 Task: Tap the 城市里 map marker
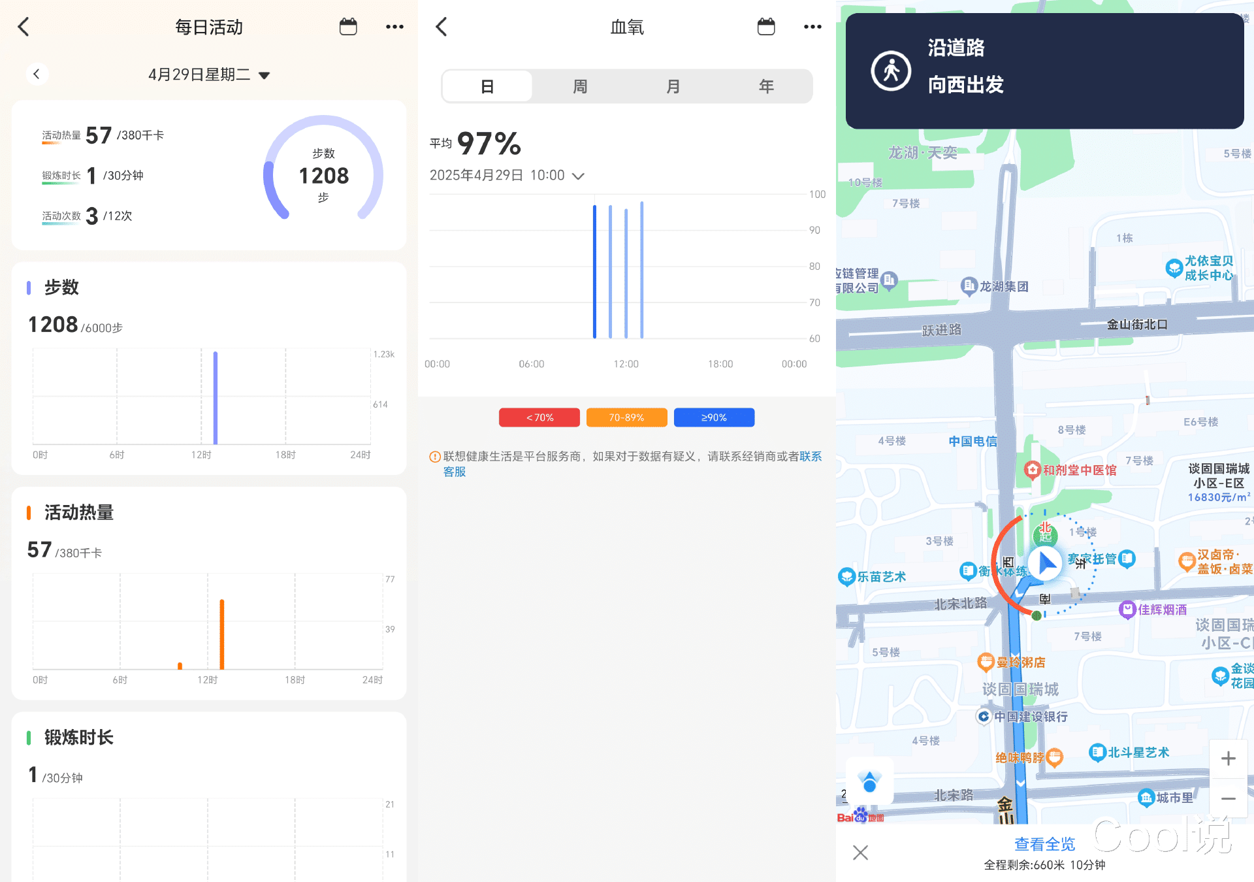(1146, 798)
